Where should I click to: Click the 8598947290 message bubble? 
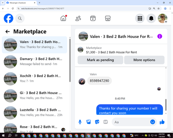tap(99, 81)
